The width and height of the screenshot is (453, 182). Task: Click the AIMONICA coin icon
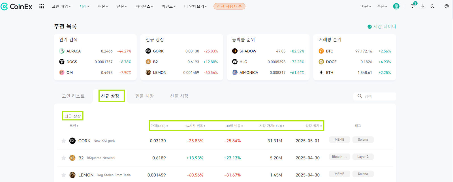click(x=235, y=72)
